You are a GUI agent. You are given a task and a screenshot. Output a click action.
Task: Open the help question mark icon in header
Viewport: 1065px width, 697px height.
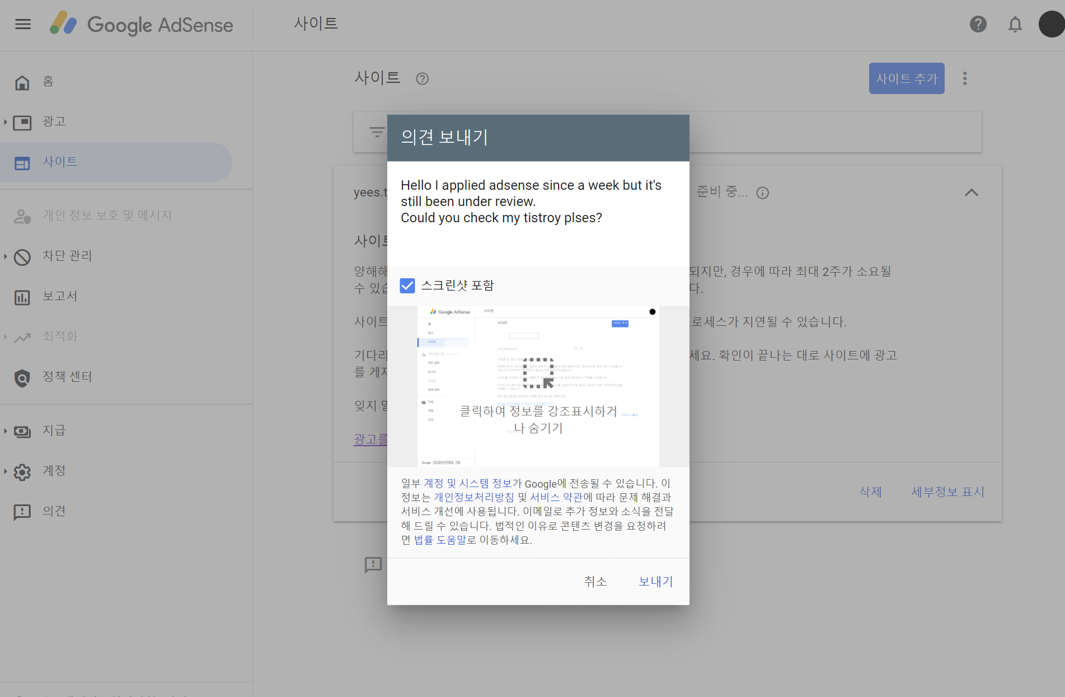point(978,24)
